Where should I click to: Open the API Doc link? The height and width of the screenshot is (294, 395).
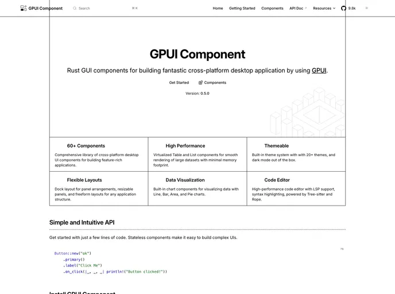tap(296, 8)
